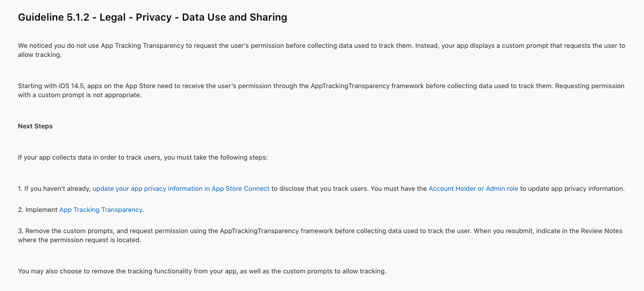Click the Guideline 5.1.2 heading
The height and width of the screenshot is (291, 644).
click(152, 17)
